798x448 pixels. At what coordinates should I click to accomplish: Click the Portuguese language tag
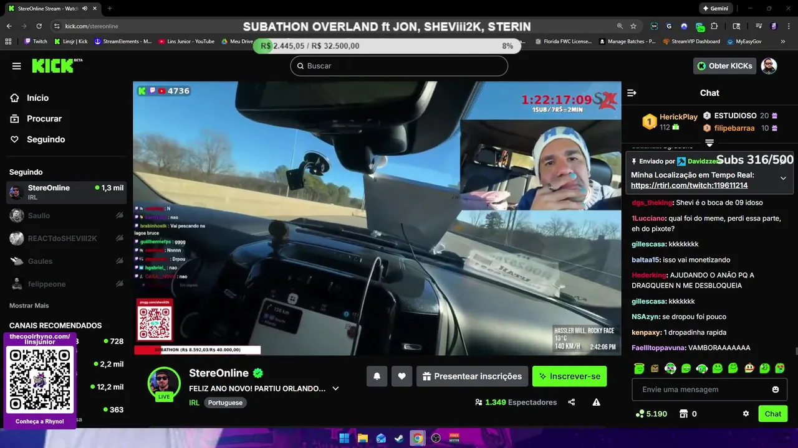coord(225,403)
